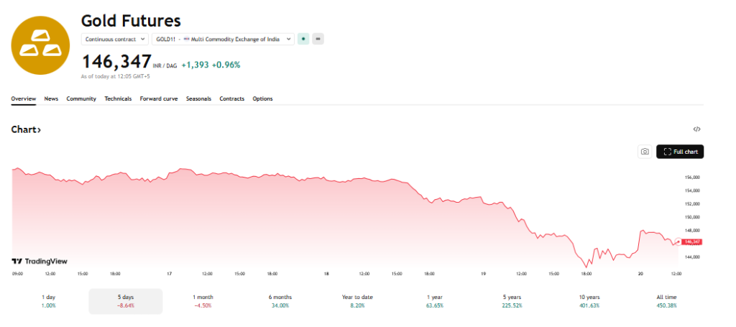Viewport: 736px width, 327px height.
Task: Open the Continuous contract dropdown
Action: point(115,39)
